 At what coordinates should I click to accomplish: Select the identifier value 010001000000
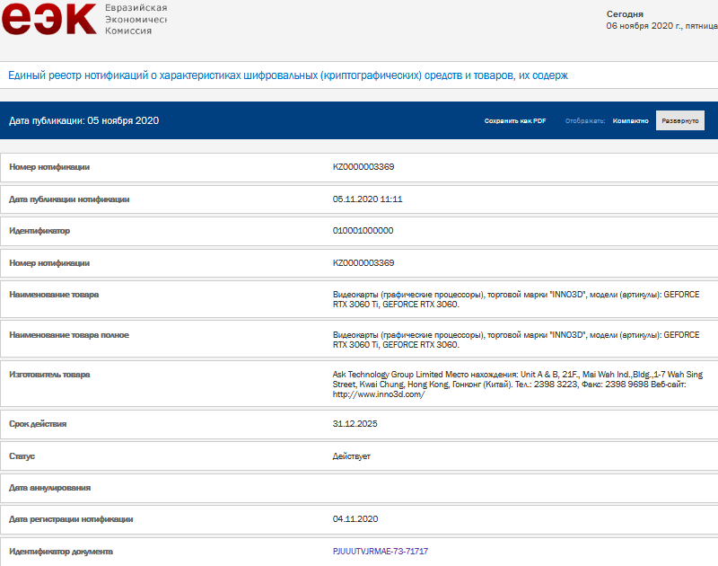(x=363, y=231)
